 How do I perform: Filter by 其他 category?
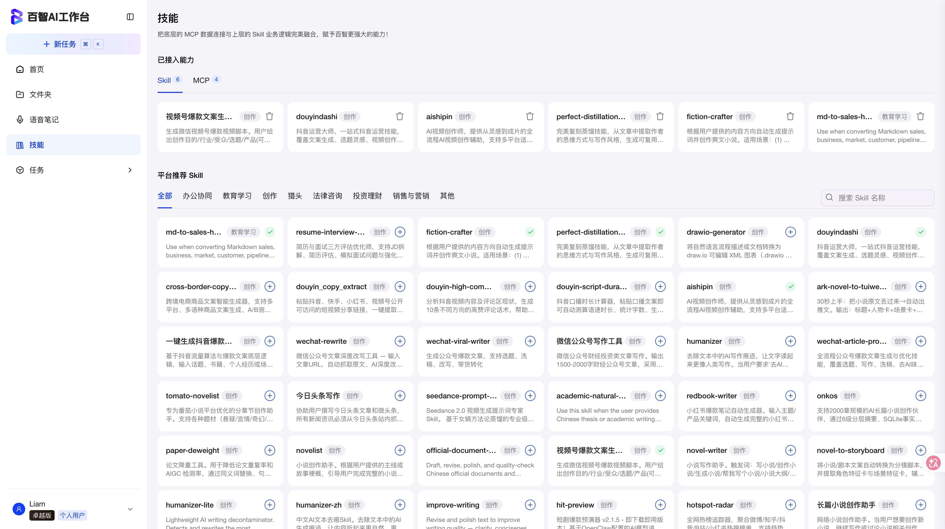447,196
